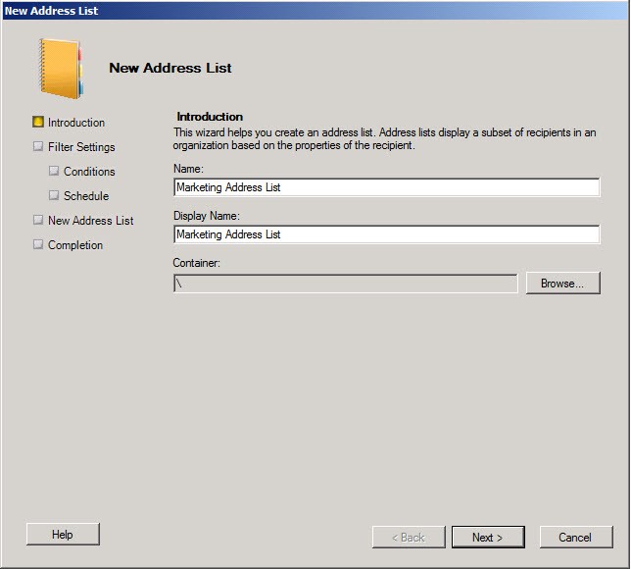Click the New Address List step indicator box
The height and width of the screenshot is (569, 631).
point(38,220)
